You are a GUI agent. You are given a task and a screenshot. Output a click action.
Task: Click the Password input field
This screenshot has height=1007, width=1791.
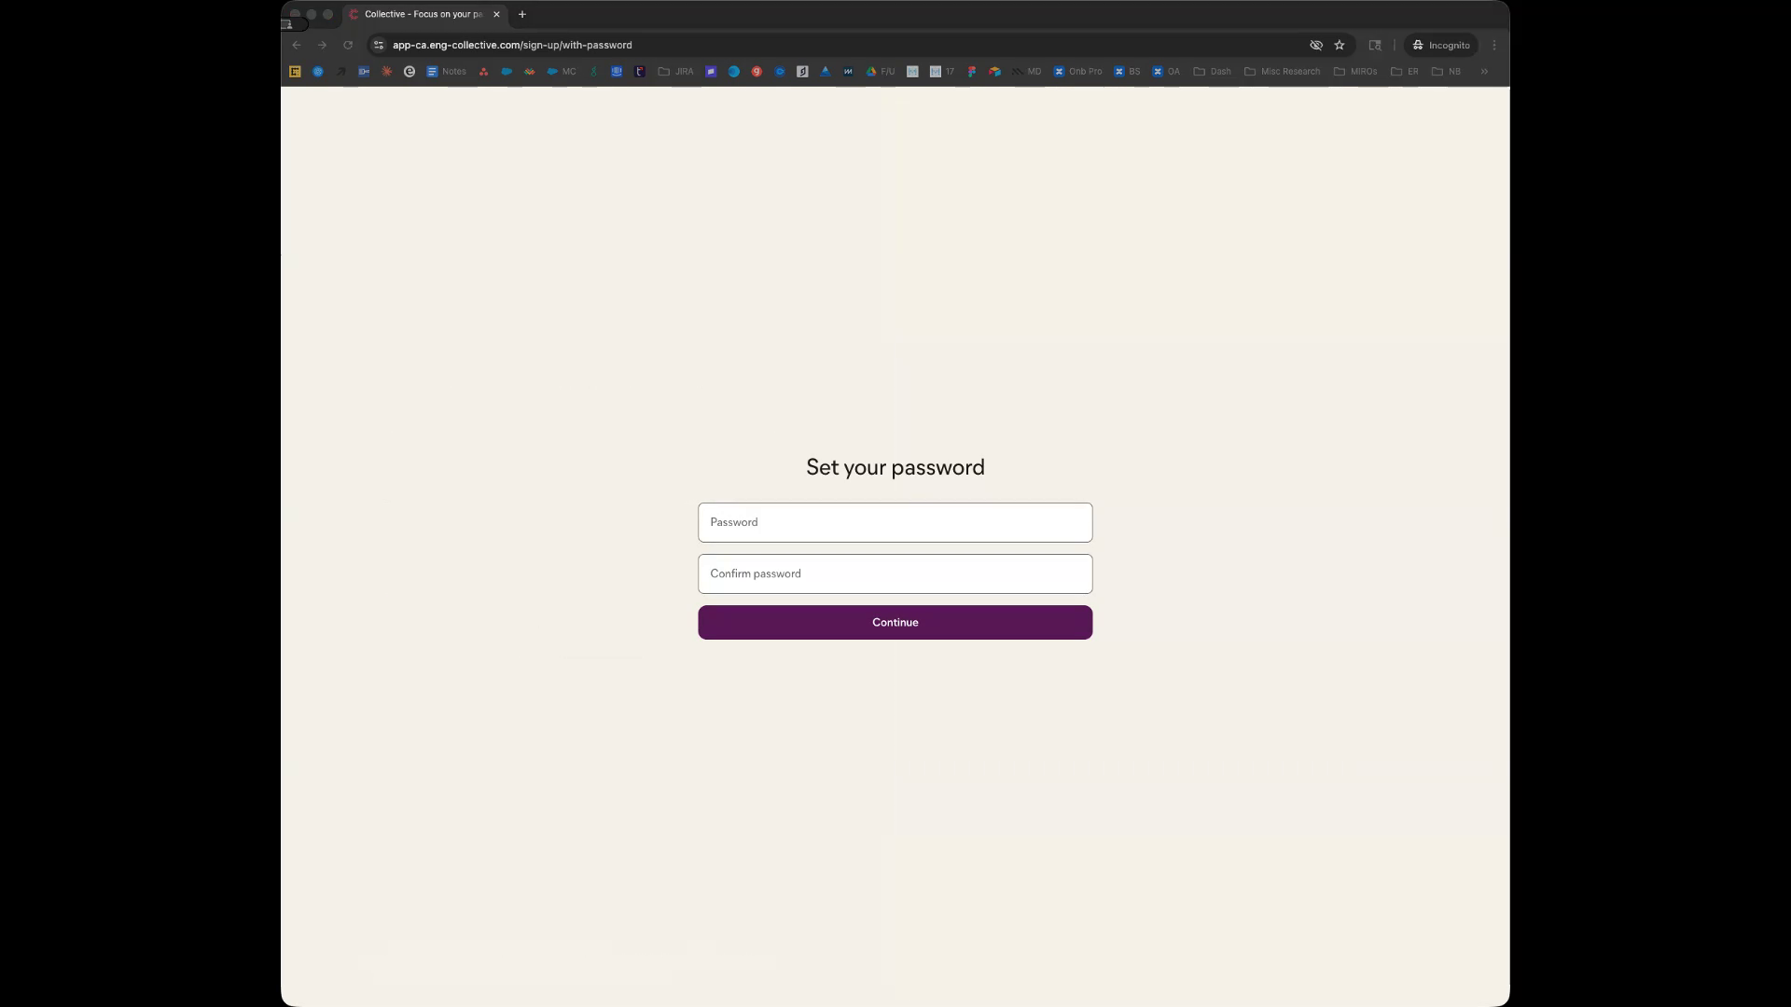pyautogui.click(x=895, y=522)
